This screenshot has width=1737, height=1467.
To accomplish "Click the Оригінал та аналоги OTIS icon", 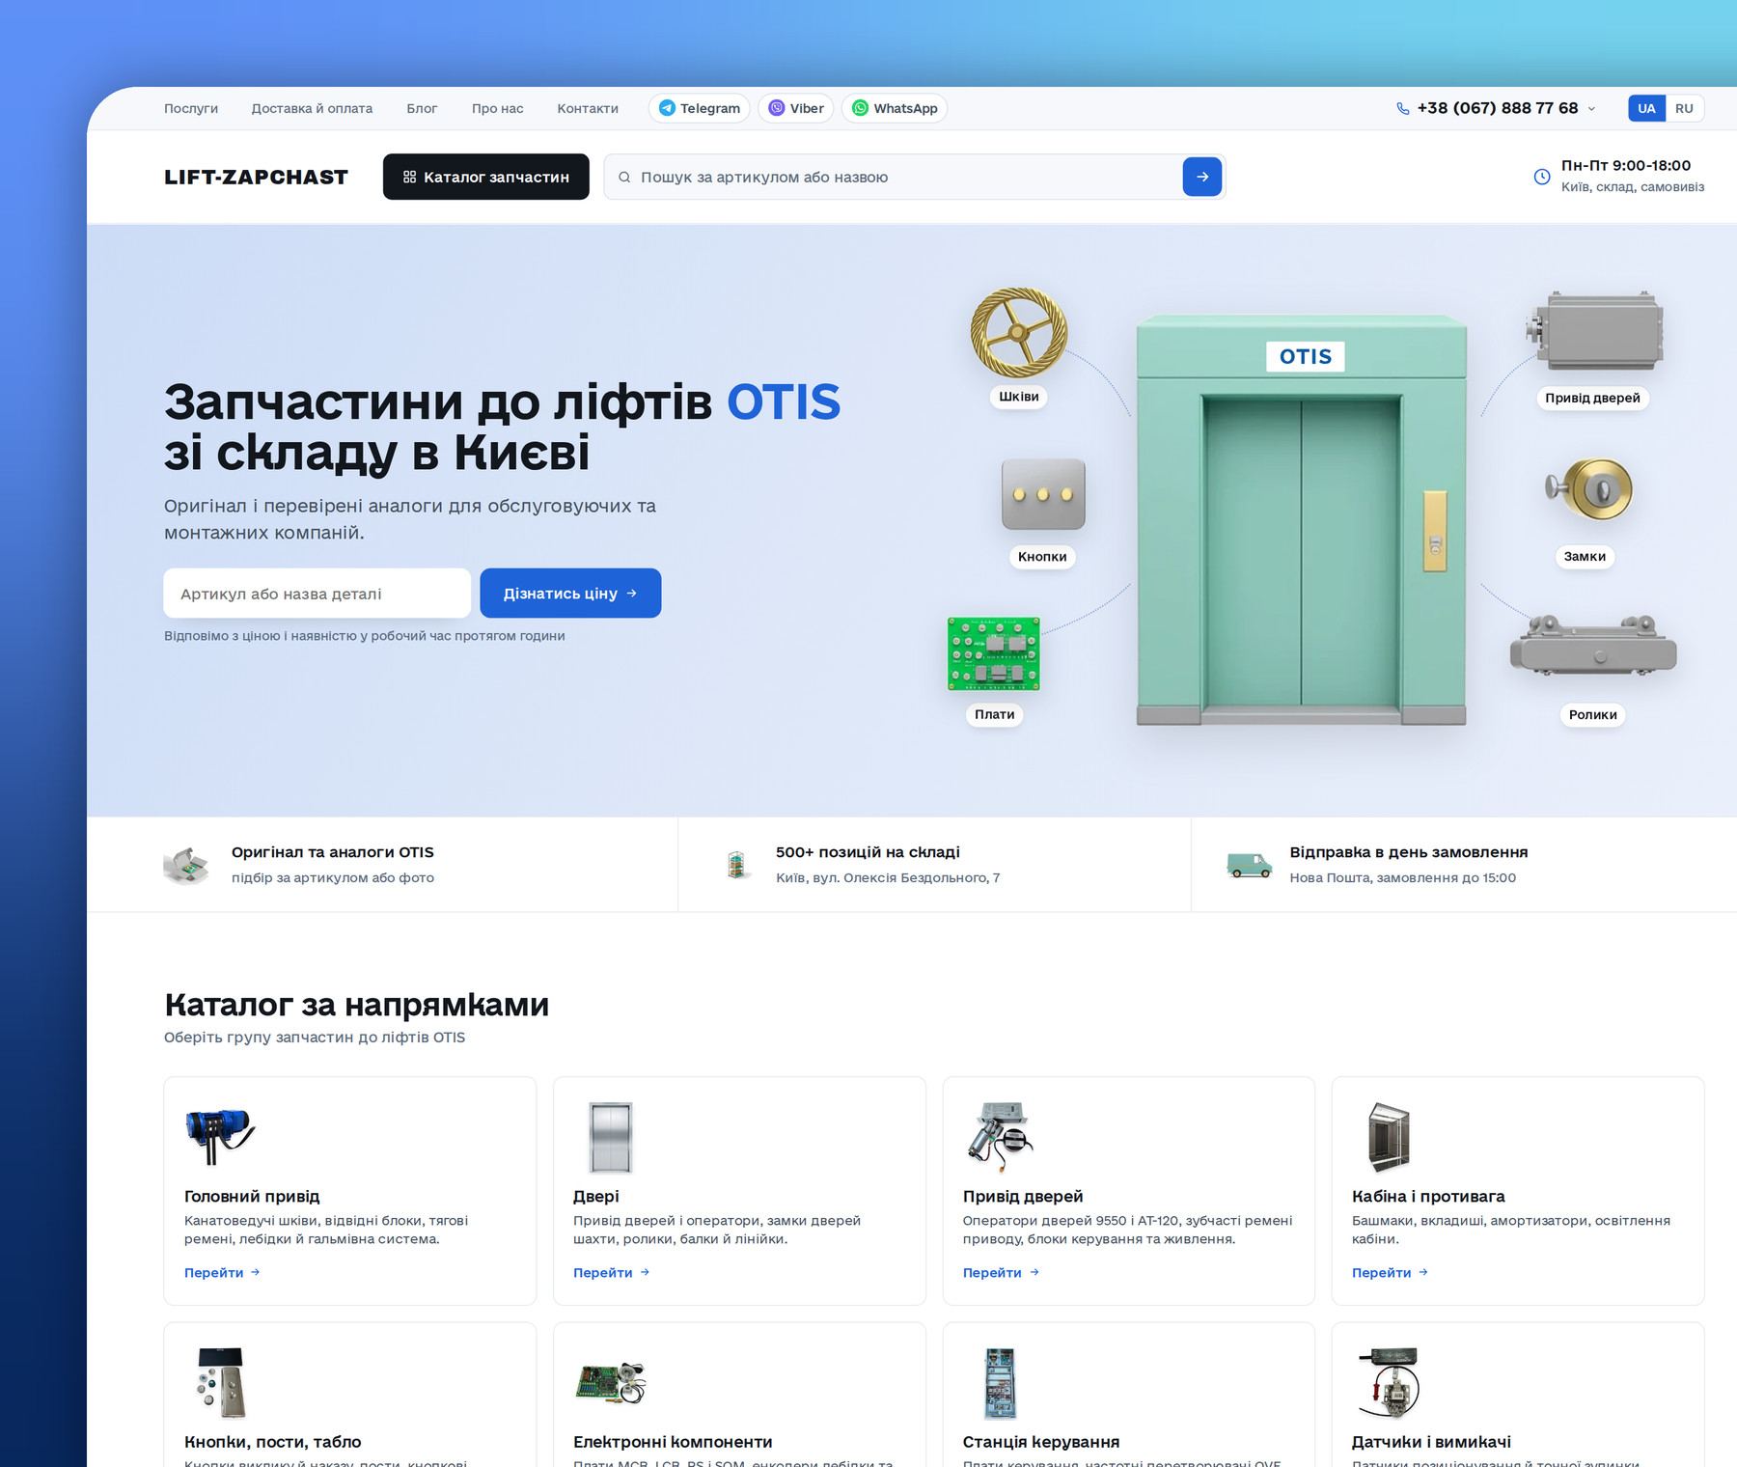I will click(x=186, y=864).
